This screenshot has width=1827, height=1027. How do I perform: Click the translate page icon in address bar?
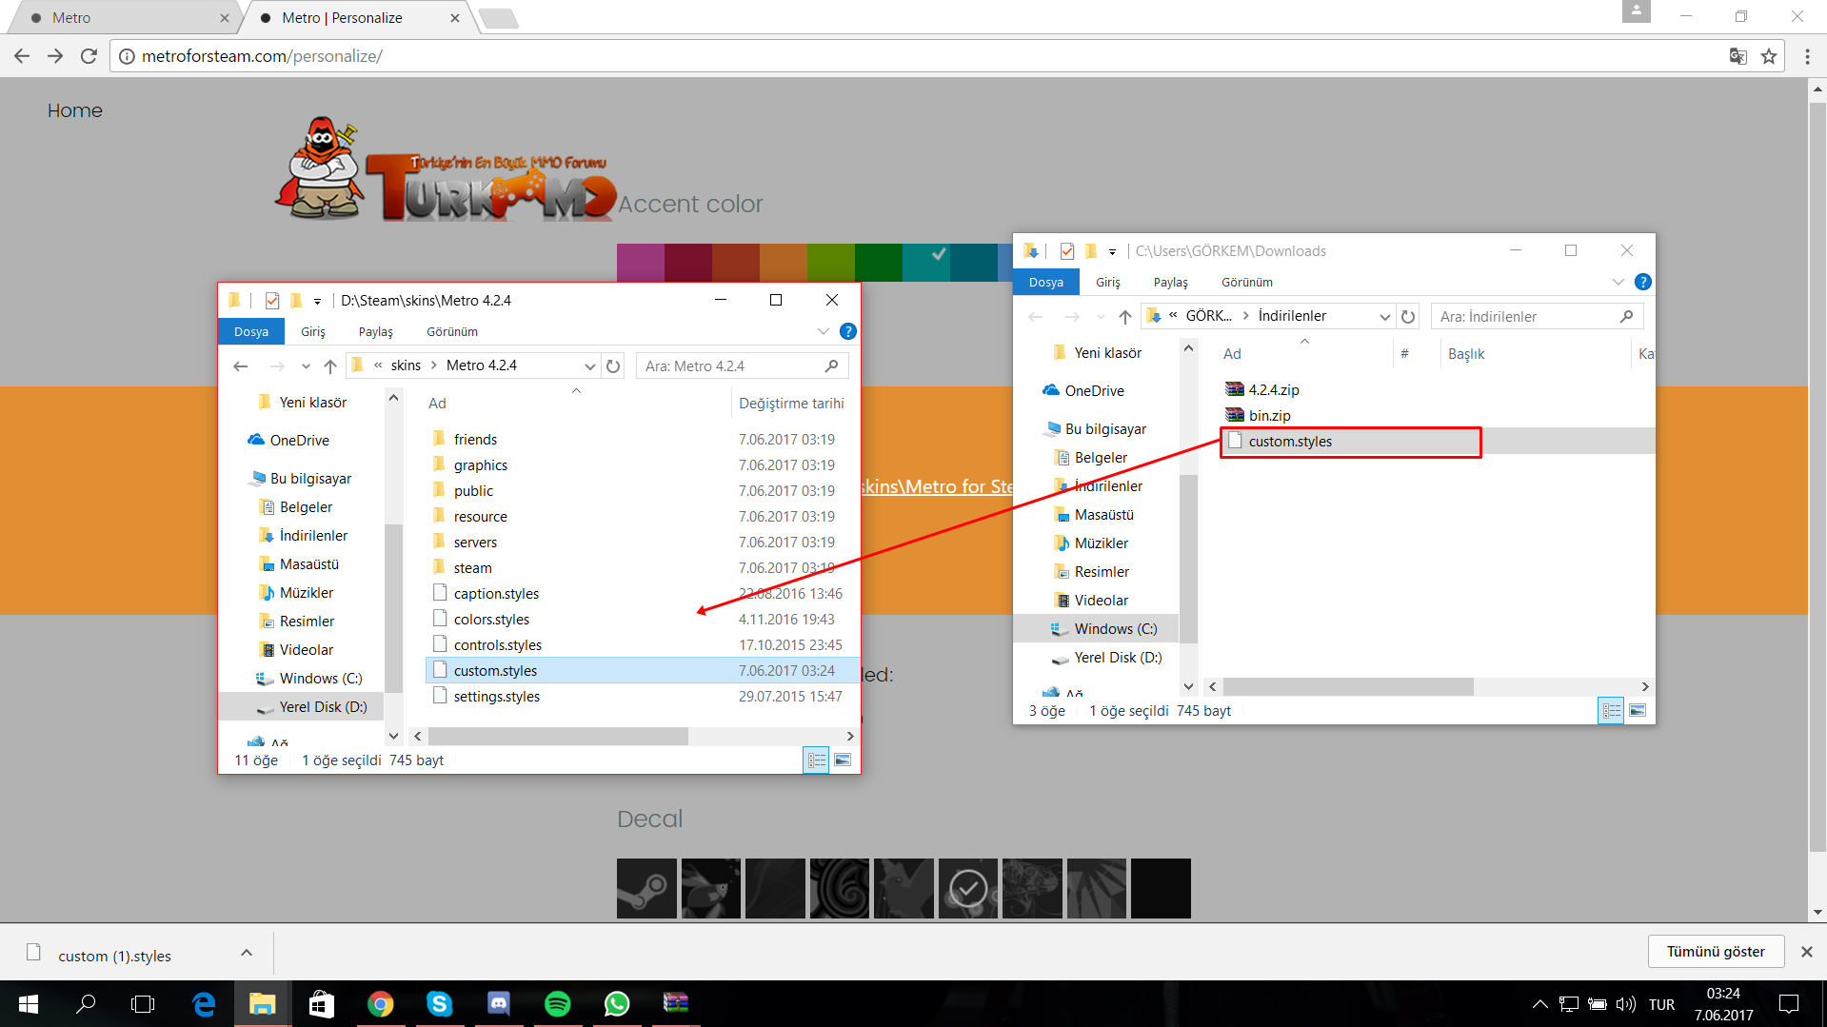click(x=1738, y=56)
